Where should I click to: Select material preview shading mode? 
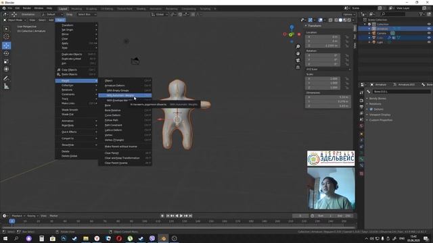point(345,20)
